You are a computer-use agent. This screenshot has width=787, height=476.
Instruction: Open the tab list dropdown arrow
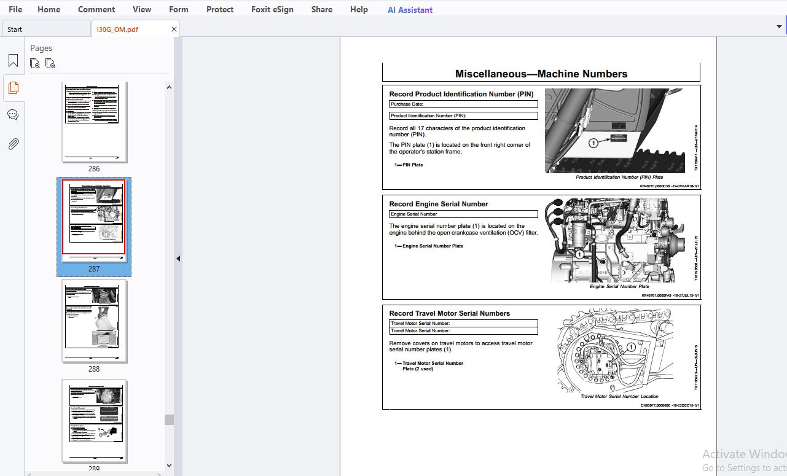coord(780,27)
